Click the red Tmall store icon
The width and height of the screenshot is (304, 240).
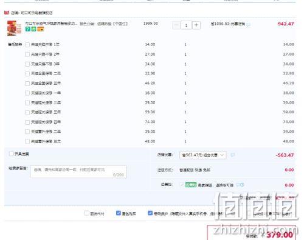click(7, 13)
